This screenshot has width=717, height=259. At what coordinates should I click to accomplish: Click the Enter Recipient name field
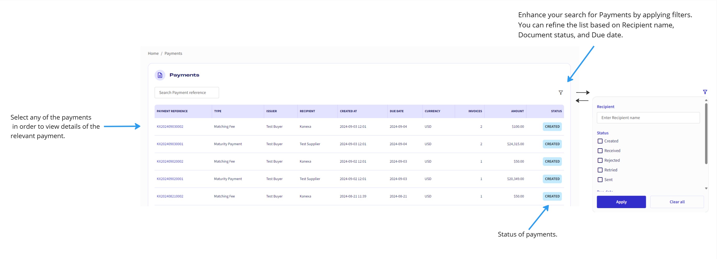(x=648, y=117)
